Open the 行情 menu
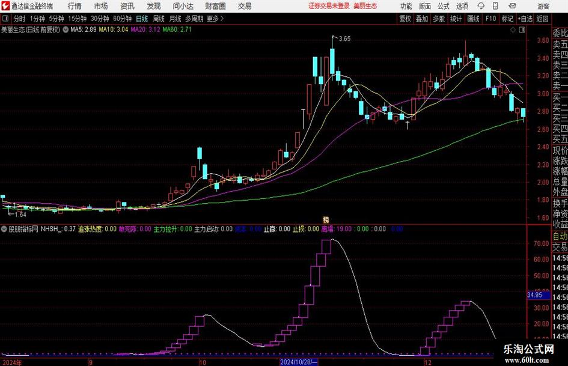This screenshot has height=366, width=568. tap(75, 6)
